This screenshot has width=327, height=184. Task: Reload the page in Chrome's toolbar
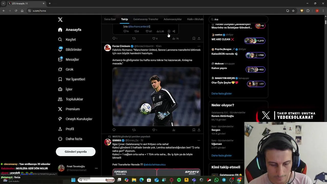(x=16, y=11)
